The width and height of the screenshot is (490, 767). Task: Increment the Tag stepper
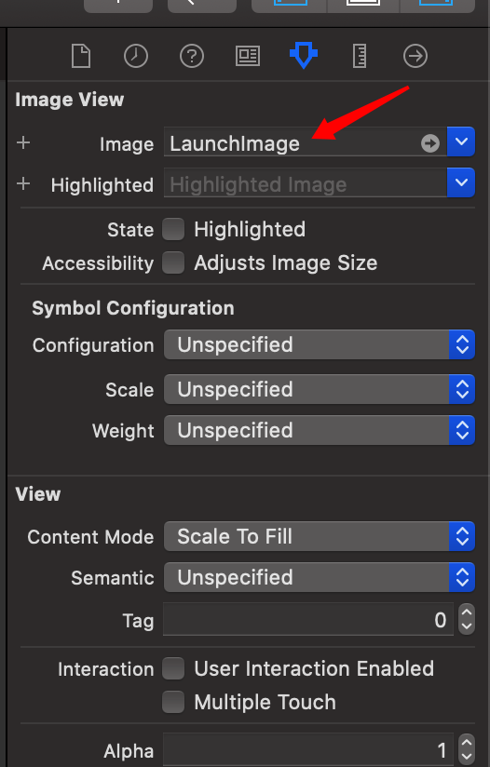click(x=467, y=612)
